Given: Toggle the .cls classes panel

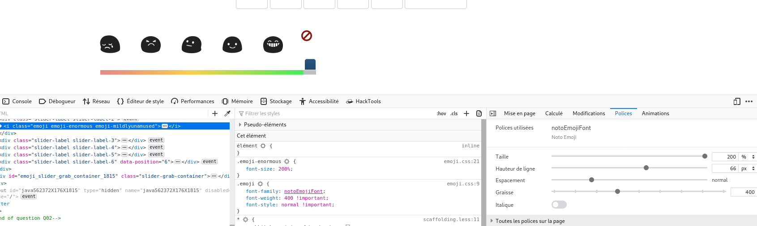Looking at the screenshot, I should (x=454, y=113).
